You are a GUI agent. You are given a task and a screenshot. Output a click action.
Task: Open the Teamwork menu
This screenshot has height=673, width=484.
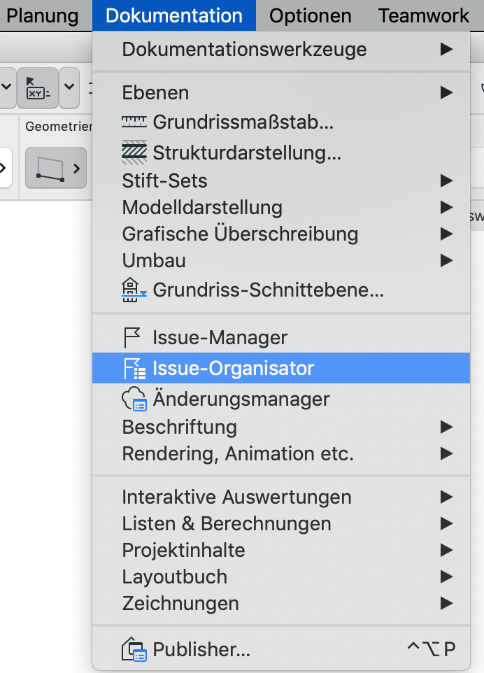tap(424, 15)
